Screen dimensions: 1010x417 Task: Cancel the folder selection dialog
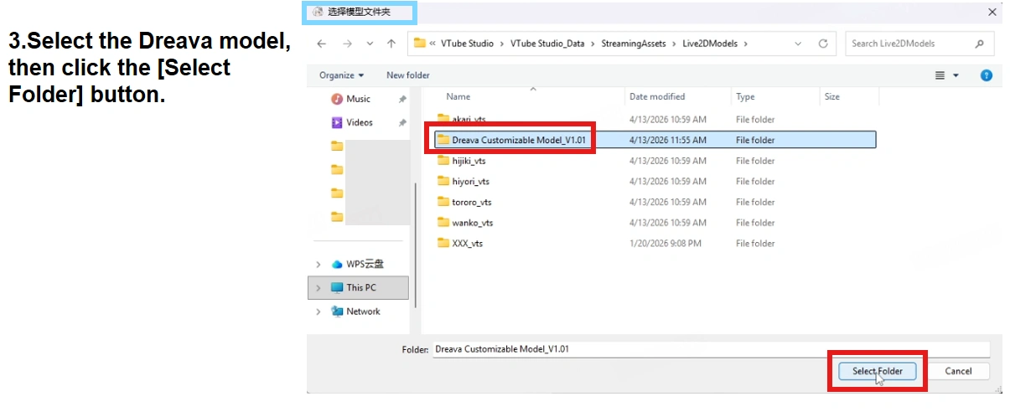pyautogui.click(x=958, y=371)
